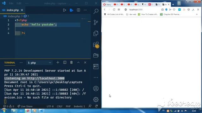Image resolution: width=202 pixels, height=113 pixels.
Task: Start a Live Share session
Action: (x=25, y=106)
